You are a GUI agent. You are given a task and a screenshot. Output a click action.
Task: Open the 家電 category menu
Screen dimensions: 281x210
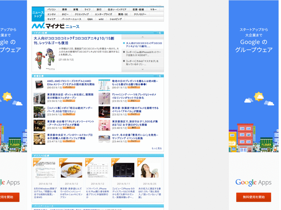[76, 10]
